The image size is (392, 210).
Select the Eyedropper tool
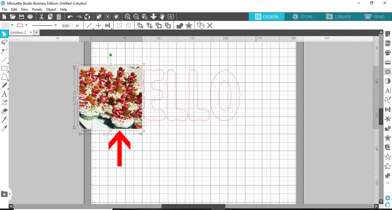[4, 128]
